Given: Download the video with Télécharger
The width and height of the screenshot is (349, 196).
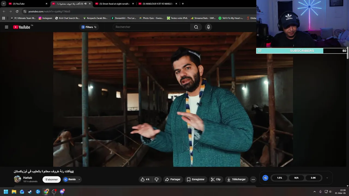Looking at the screenshot, I should click(x=236, y=179).
